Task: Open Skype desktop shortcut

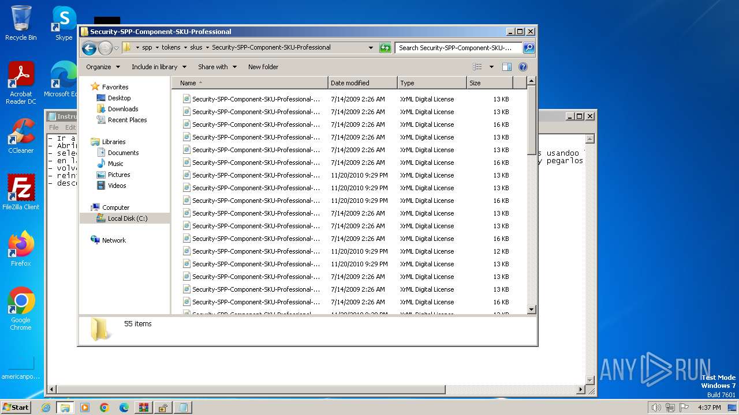Action: tap(64, 24)
